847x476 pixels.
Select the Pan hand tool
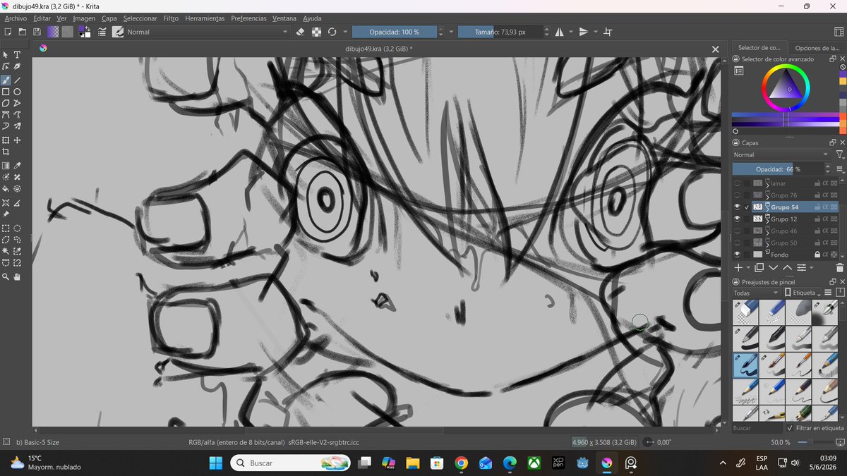pos(17,277)
